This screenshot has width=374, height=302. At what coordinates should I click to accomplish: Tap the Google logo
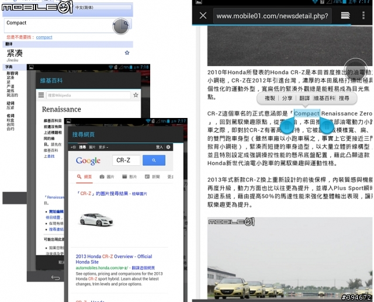tap(88, 161)
